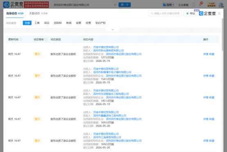Open pledgee company link in 1693.0万股 row
This screenshot has height=152, width=227.
tap(109, 116)
